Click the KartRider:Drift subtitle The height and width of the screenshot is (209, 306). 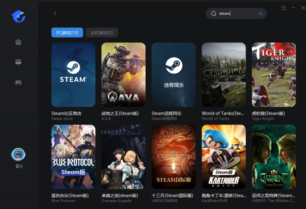[214, 201]
